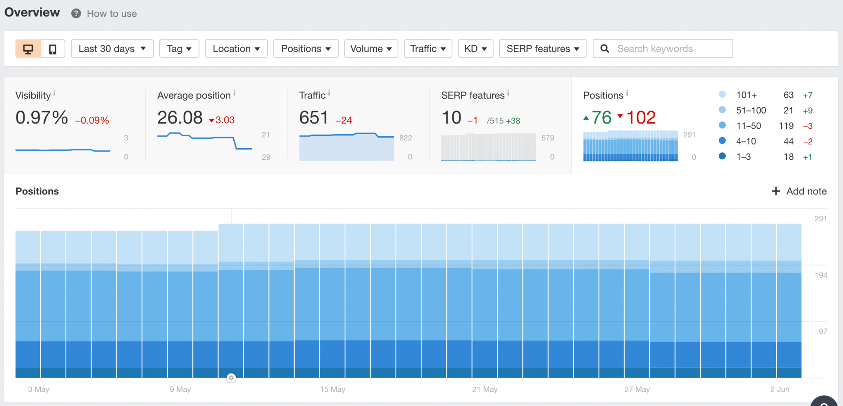This screenshot has height=406, width=843.
Task: Switch to mobile results view
Action: (53, 48)
